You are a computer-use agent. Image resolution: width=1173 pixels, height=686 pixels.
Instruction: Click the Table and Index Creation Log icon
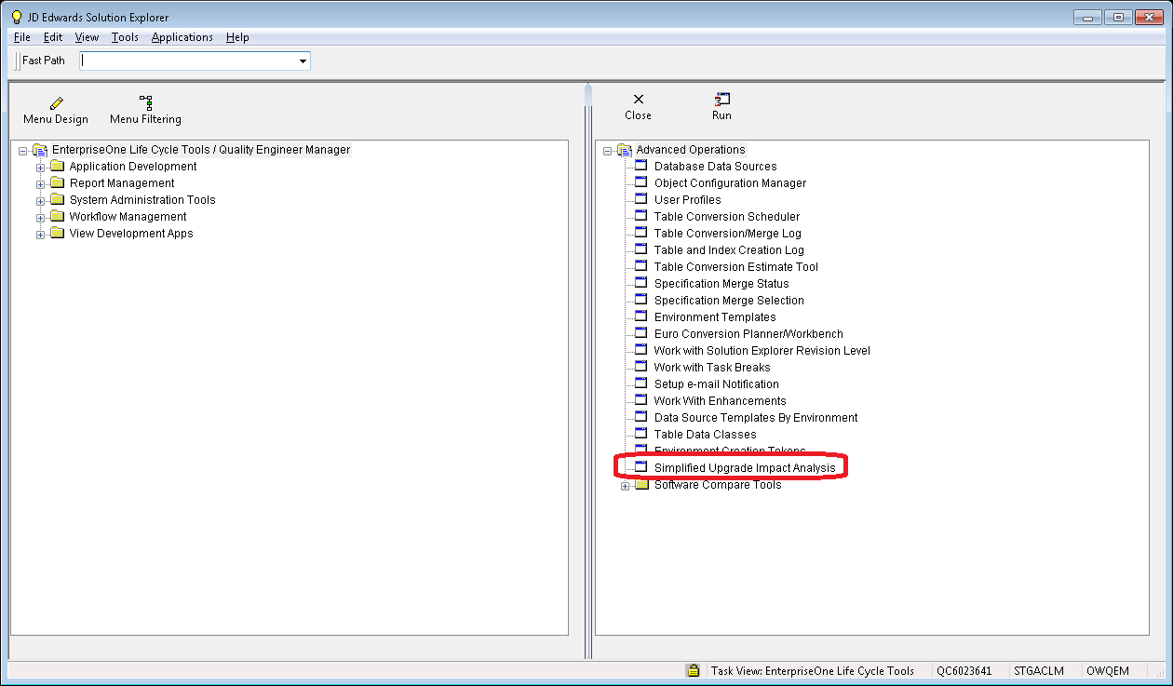tap(640, 249)
